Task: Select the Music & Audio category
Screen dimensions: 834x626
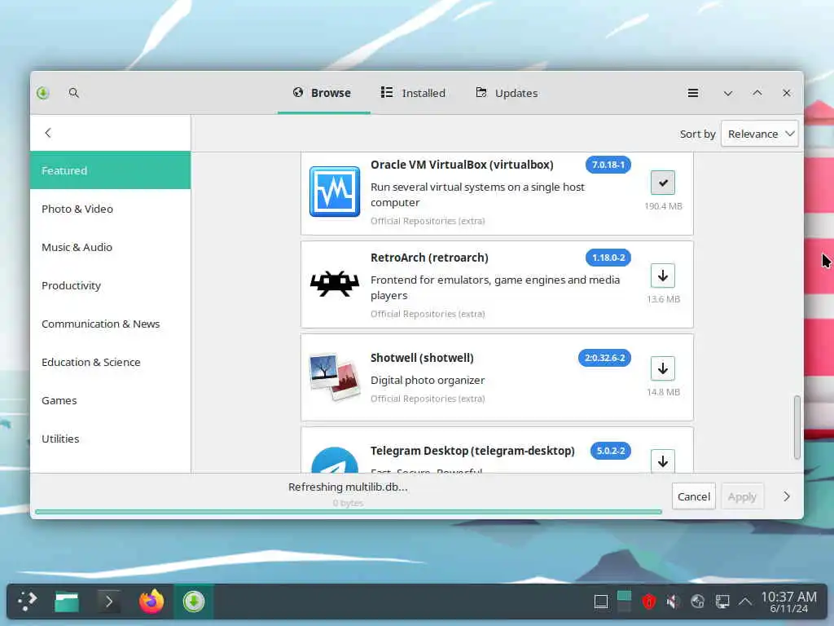Action: (111, 247)
